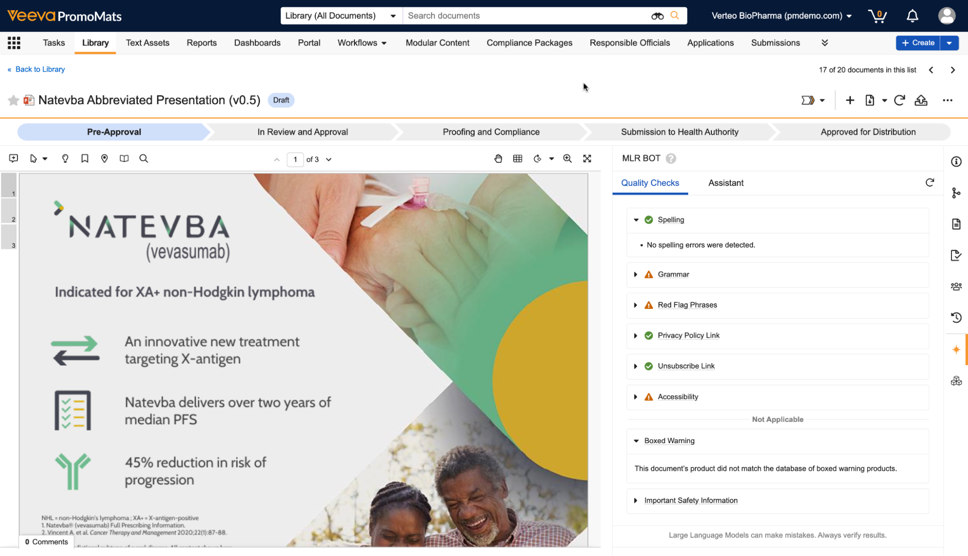Expand the Grammar check section
The height and width of the screenshot is (556, 968).
[x=636, y=275]
